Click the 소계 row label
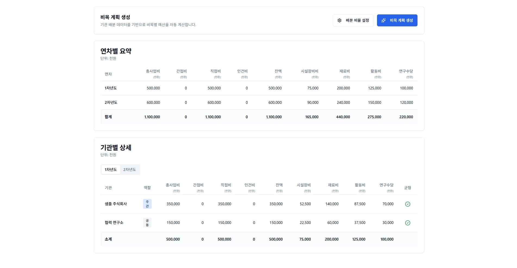Screen dimensions: 517x268 tap(108, 239)
